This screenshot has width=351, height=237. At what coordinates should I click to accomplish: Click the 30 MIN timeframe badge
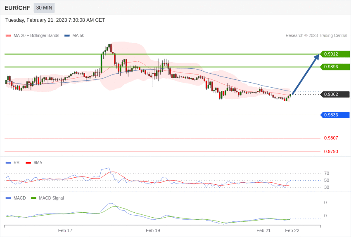coord(44,8)
